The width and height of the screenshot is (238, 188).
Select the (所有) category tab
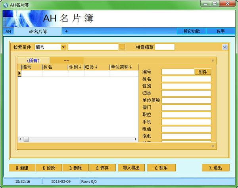pos(33,60)
